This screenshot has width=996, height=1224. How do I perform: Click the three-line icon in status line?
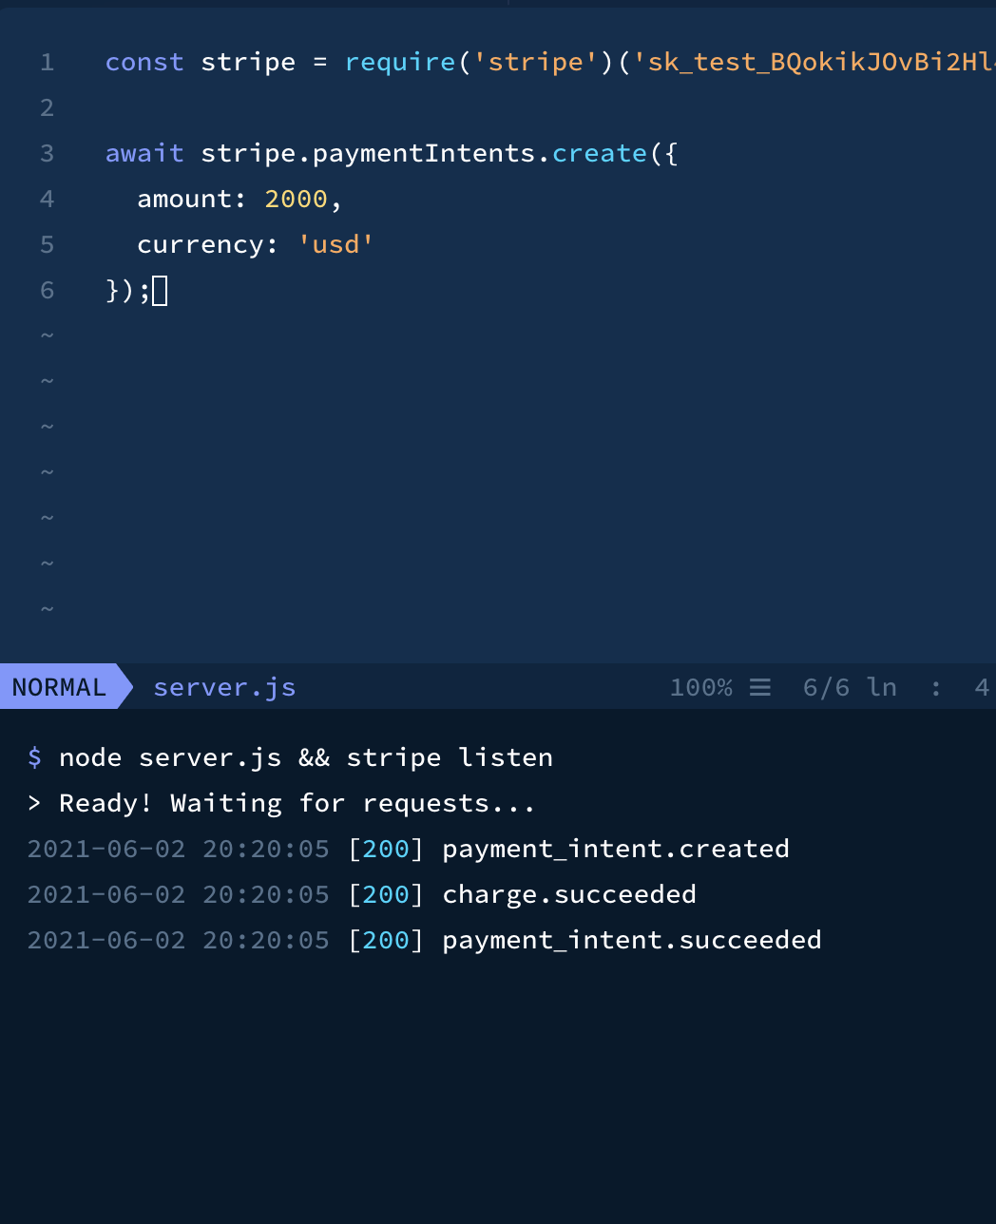760,687
